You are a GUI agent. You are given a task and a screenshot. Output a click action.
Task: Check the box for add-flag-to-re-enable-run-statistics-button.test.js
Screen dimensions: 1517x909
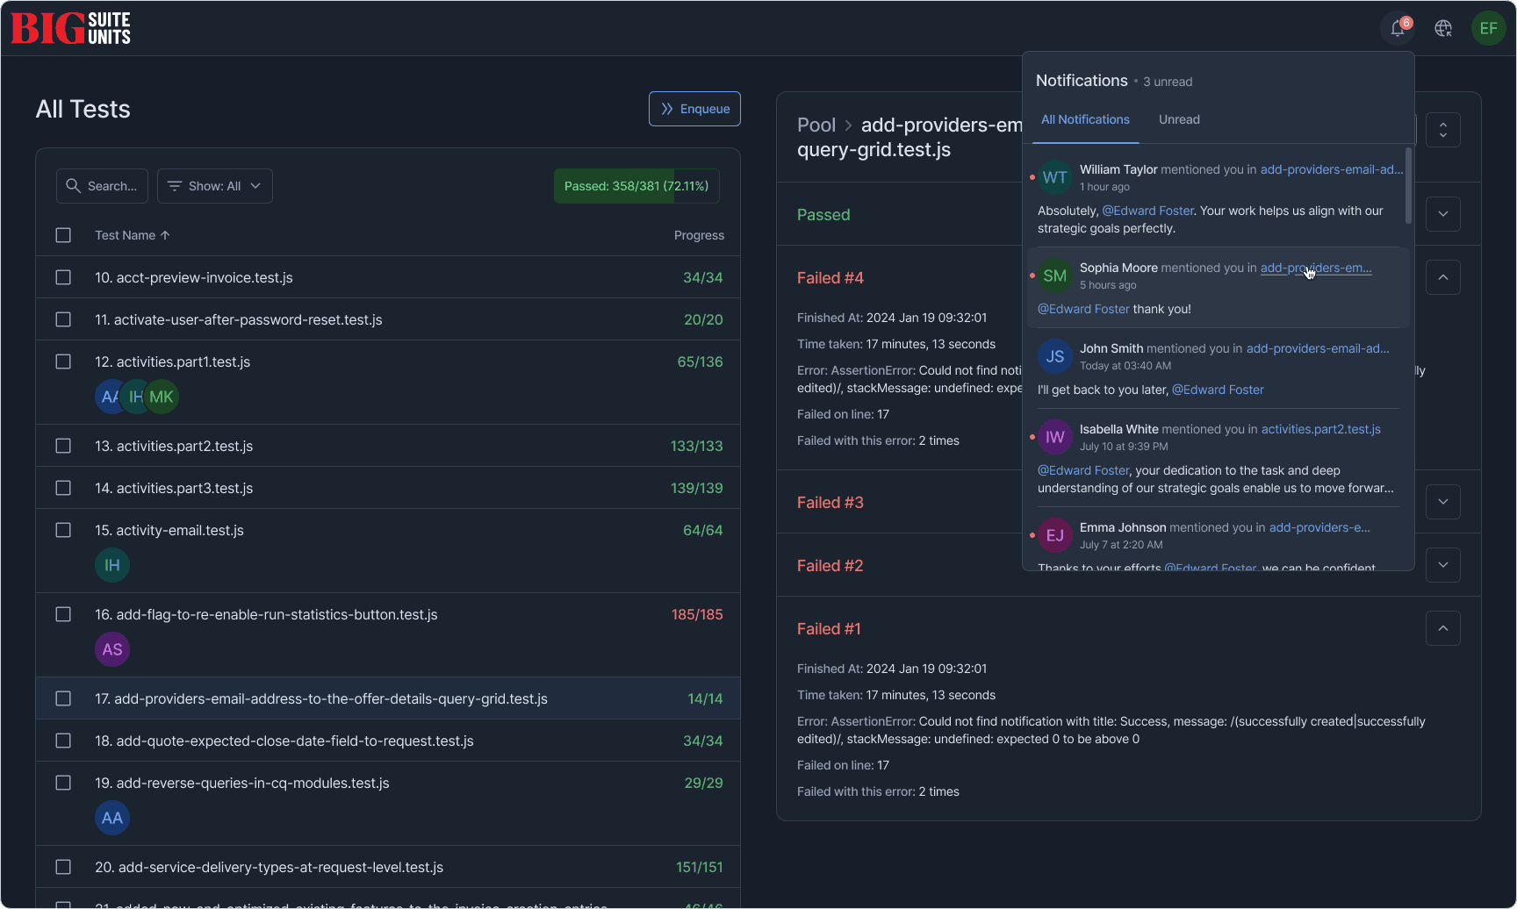click(63, 614)
